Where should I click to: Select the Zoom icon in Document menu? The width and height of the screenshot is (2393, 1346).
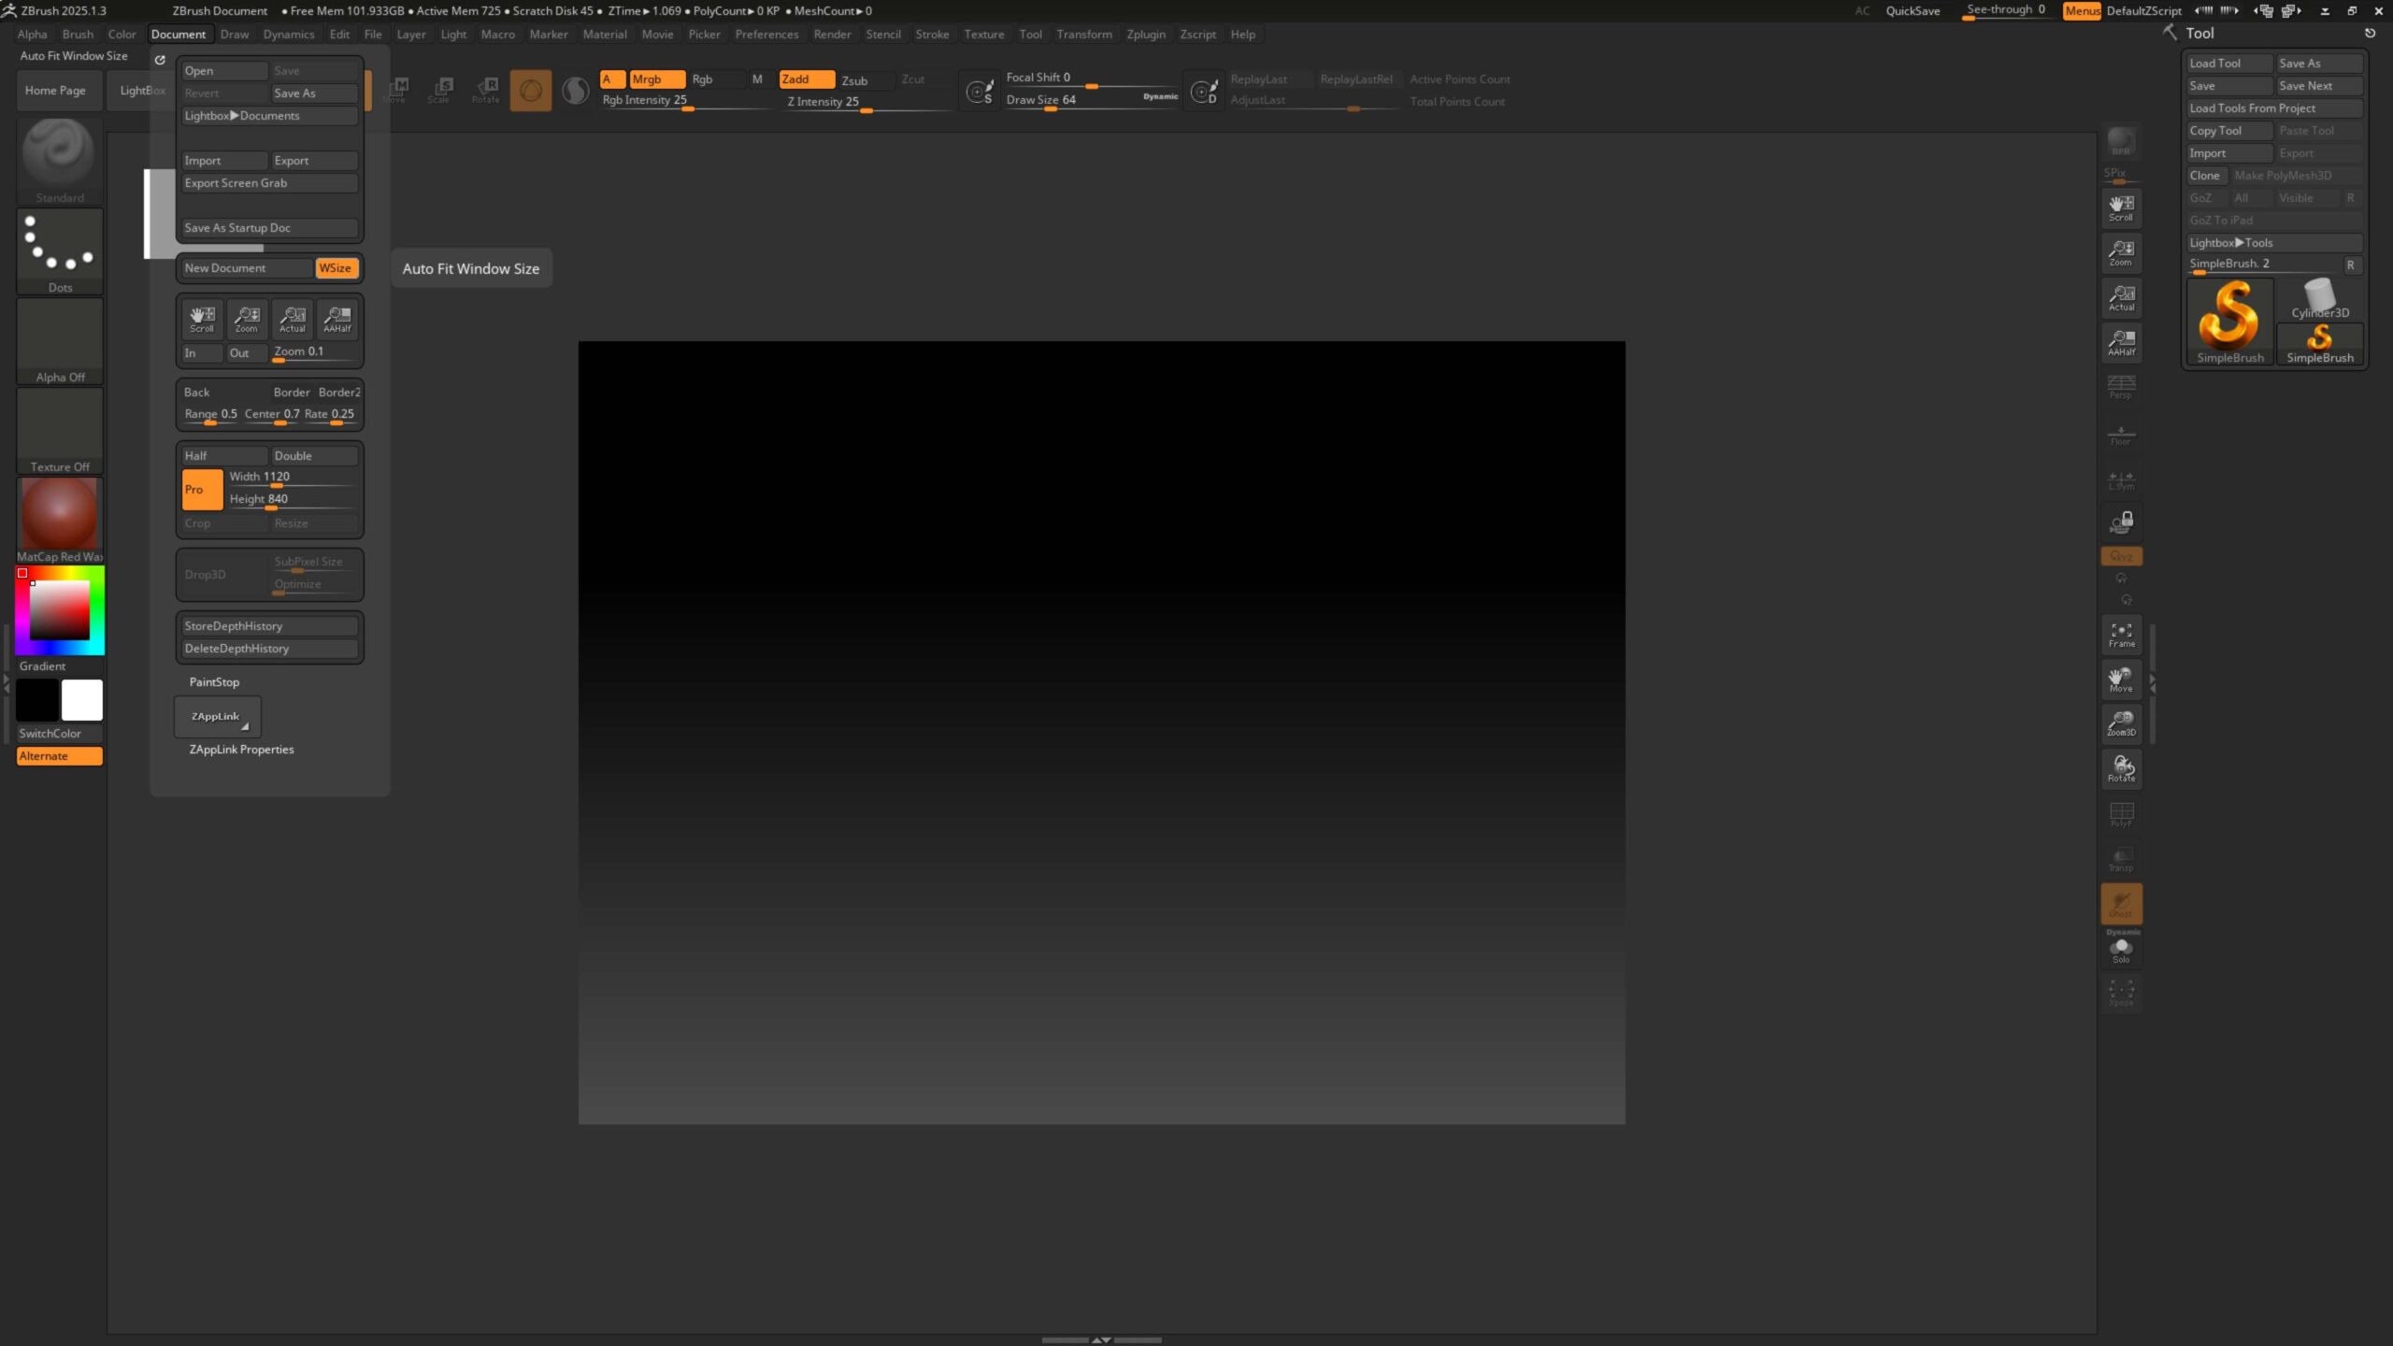pos(247,319)
